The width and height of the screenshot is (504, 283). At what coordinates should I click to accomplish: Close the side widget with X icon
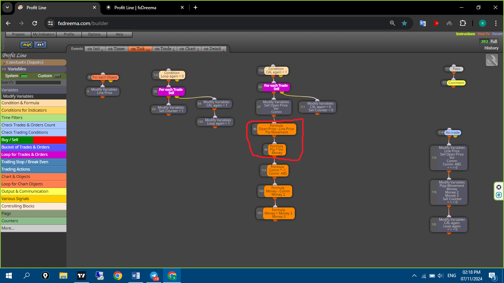(499, 187)
